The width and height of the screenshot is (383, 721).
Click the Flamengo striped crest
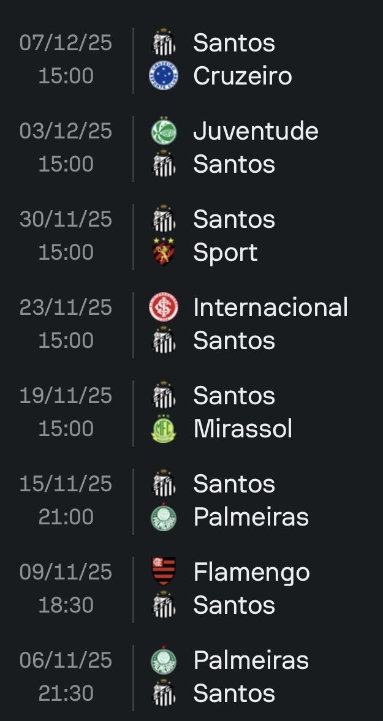(x=163, y=572)
